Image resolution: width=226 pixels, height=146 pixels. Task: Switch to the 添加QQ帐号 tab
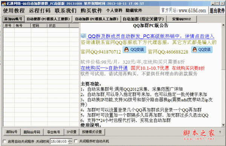(13, 19)
